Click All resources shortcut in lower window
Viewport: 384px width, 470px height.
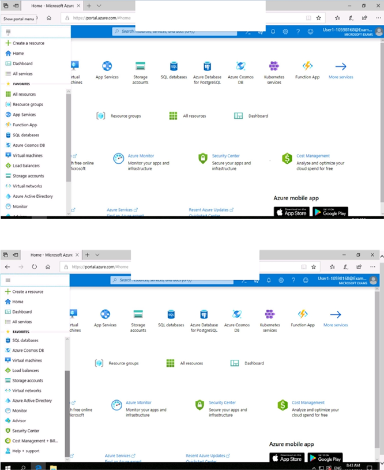pyautogui.click(x=185, y=363)
